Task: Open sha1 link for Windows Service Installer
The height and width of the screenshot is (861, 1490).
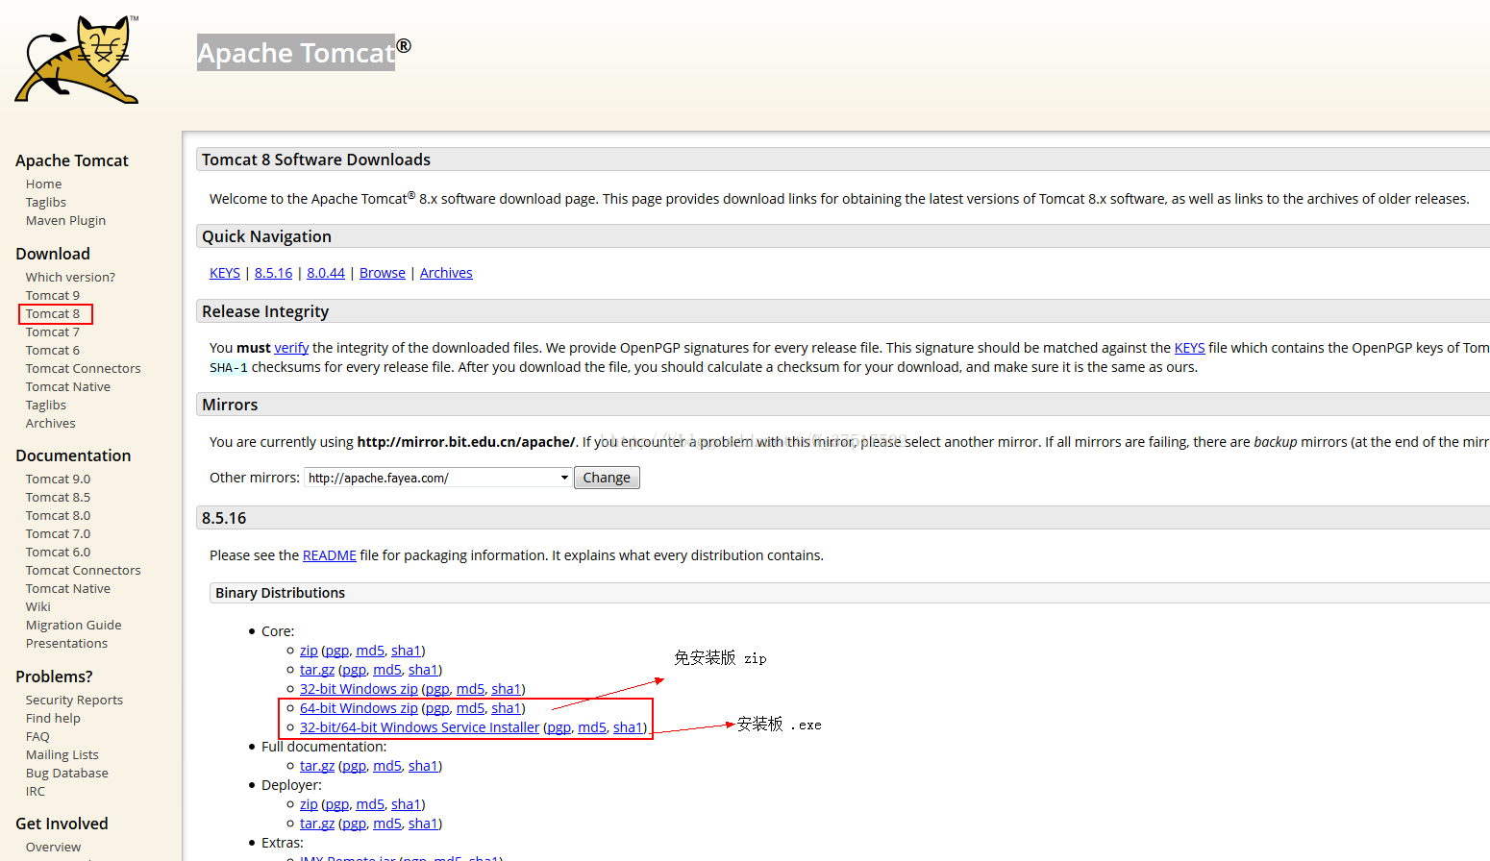Action: 628,727
